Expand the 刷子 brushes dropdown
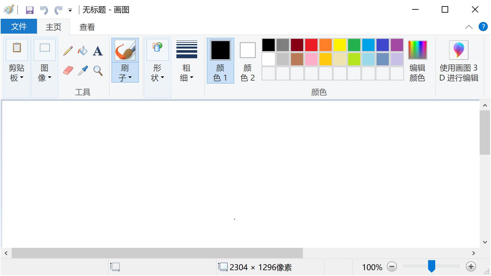Viewport: 491px width, 276px height. 125,73
